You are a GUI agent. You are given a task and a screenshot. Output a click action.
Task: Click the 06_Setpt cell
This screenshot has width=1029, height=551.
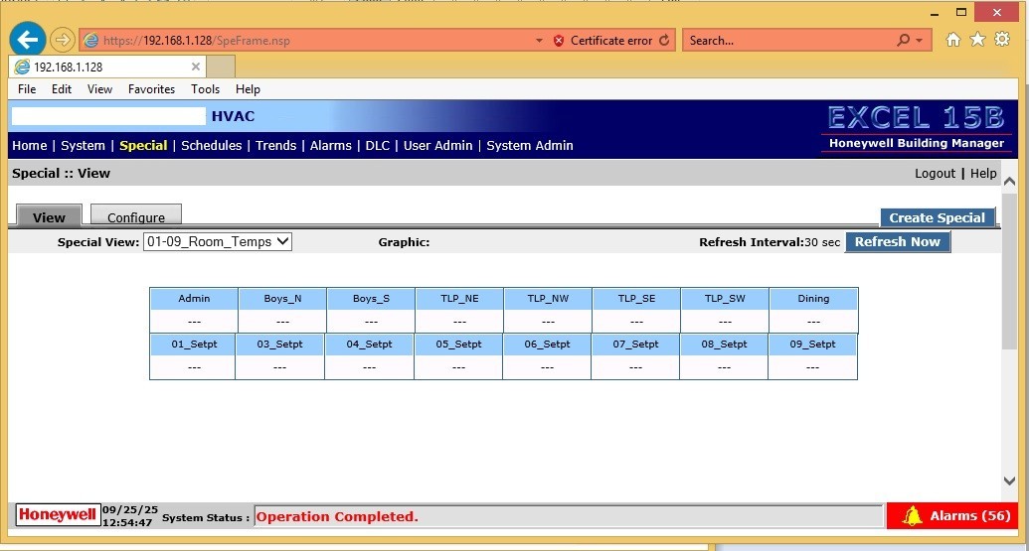pyautogui.click(x=548, y=344)
